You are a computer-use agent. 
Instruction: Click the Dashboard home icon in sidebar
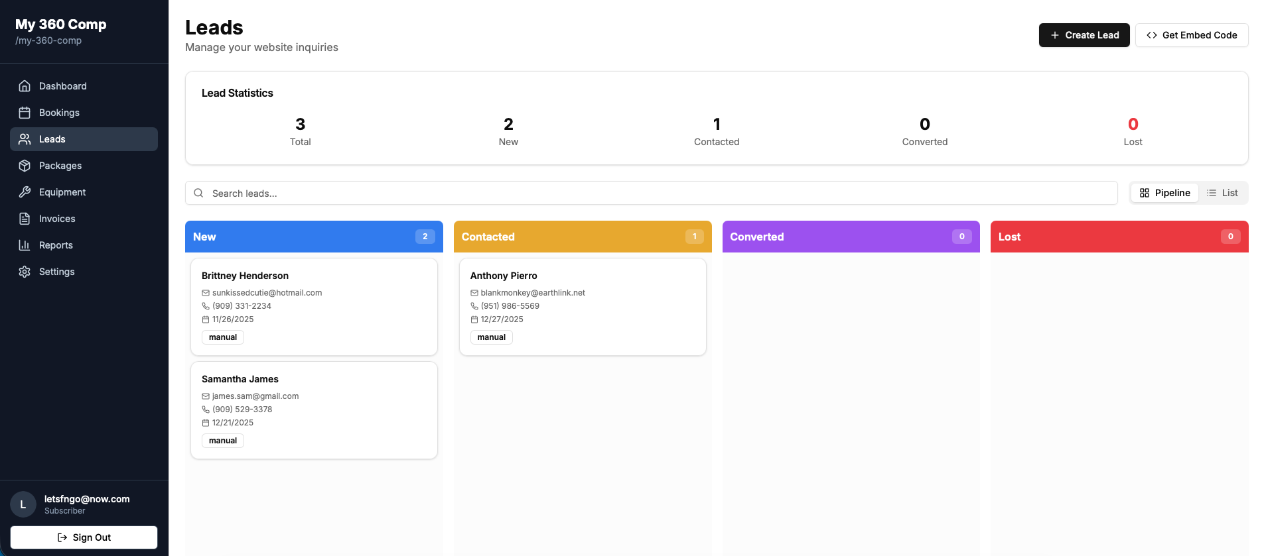pyautogui.click(x=25, y=86)
